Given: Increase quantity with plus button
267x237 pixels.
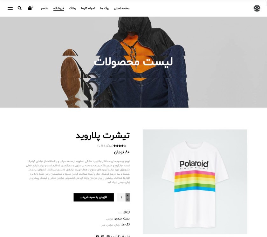Looking at the screenshot, I should (x=127, y=195).
